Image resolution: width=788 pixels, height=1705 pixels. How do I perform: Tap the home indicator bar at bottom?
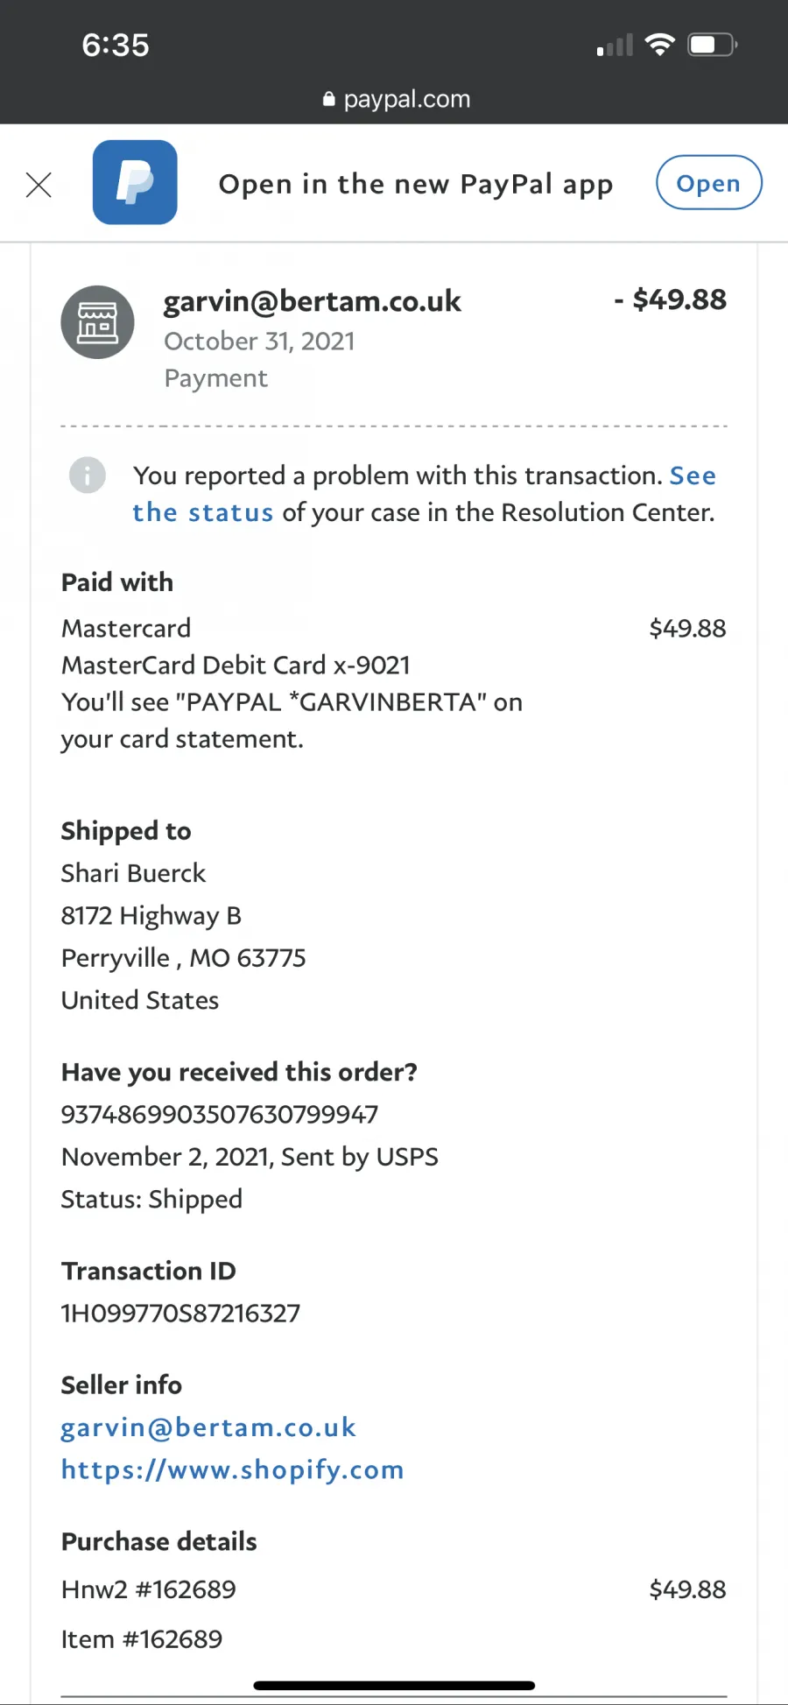click(x=394, y=1685)
